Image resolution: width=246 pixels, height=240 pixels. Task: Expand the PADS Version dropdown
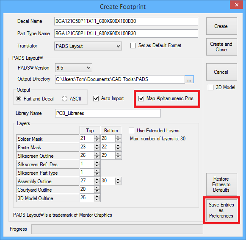[x=73, y=68]
